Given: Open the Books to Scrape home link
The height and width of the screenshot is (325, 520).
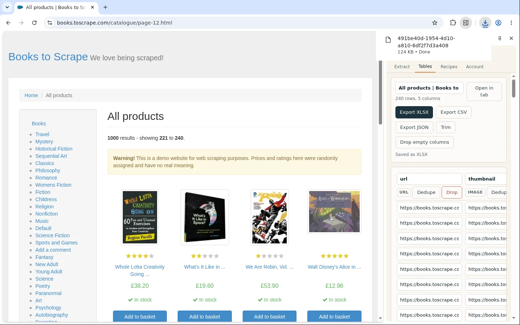Looking at the screenshot, I should tap(48, 57).
